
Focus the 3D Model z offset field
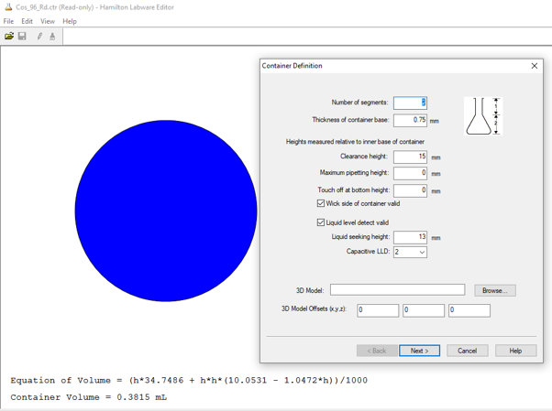tap(469, 310)
